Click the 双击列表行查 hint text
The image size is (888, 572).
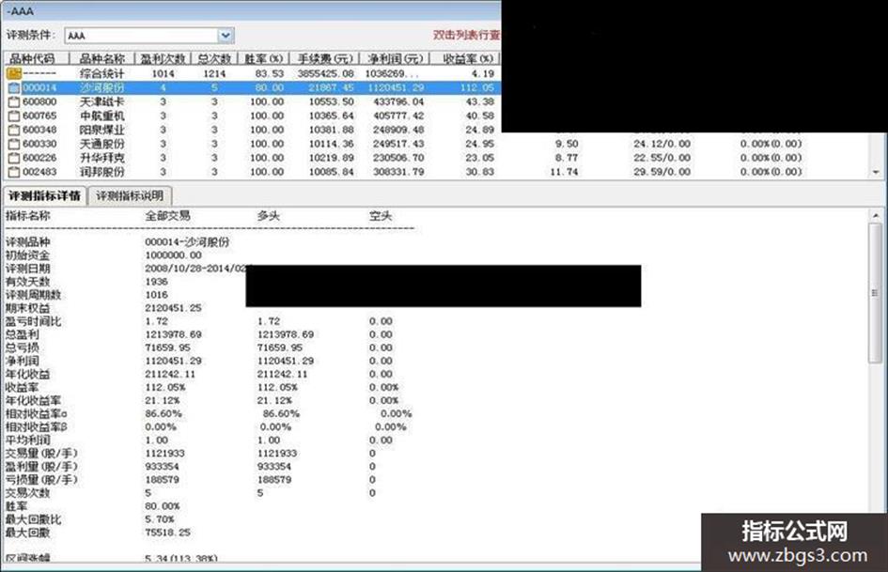coord(467,35)
